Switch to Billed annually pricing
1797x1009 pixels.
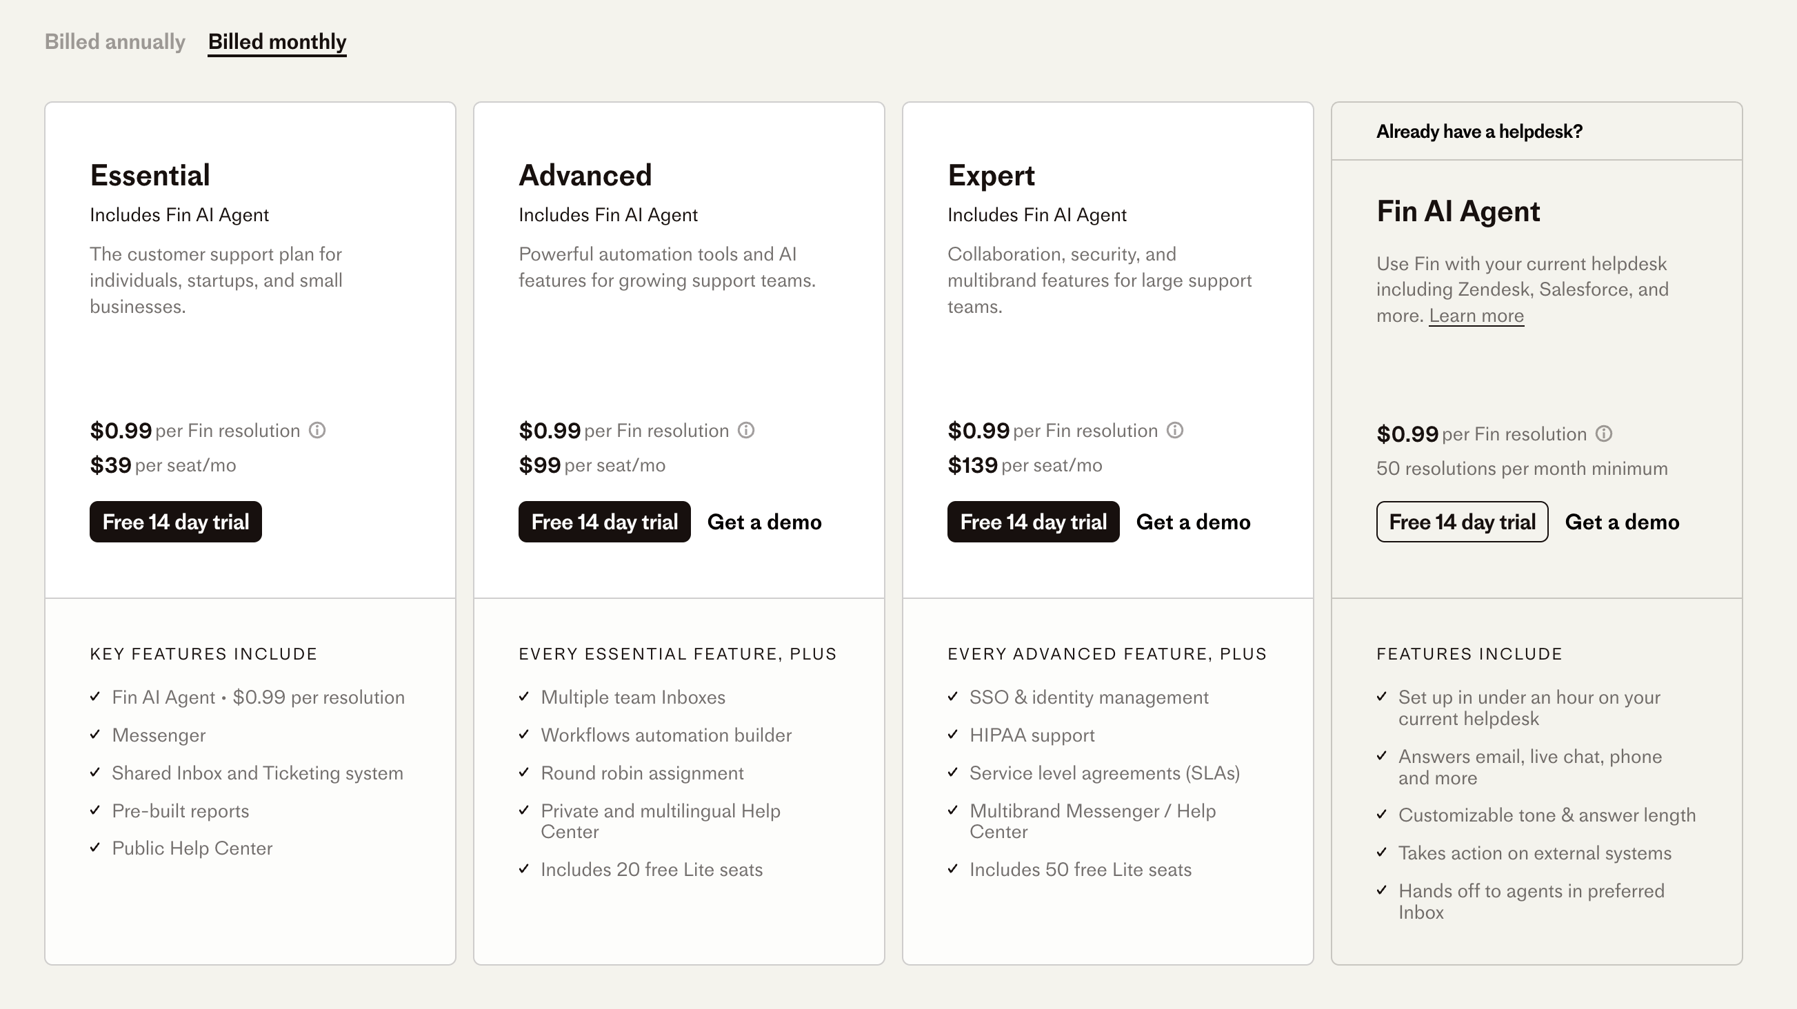[x=114, y=42]
